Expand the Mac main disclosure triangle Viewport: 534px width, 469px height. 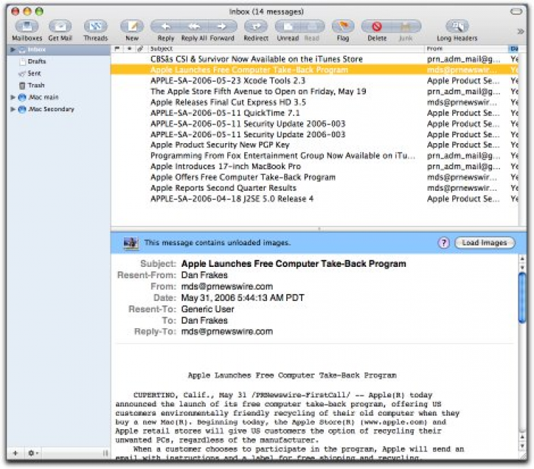coord(13,98)
